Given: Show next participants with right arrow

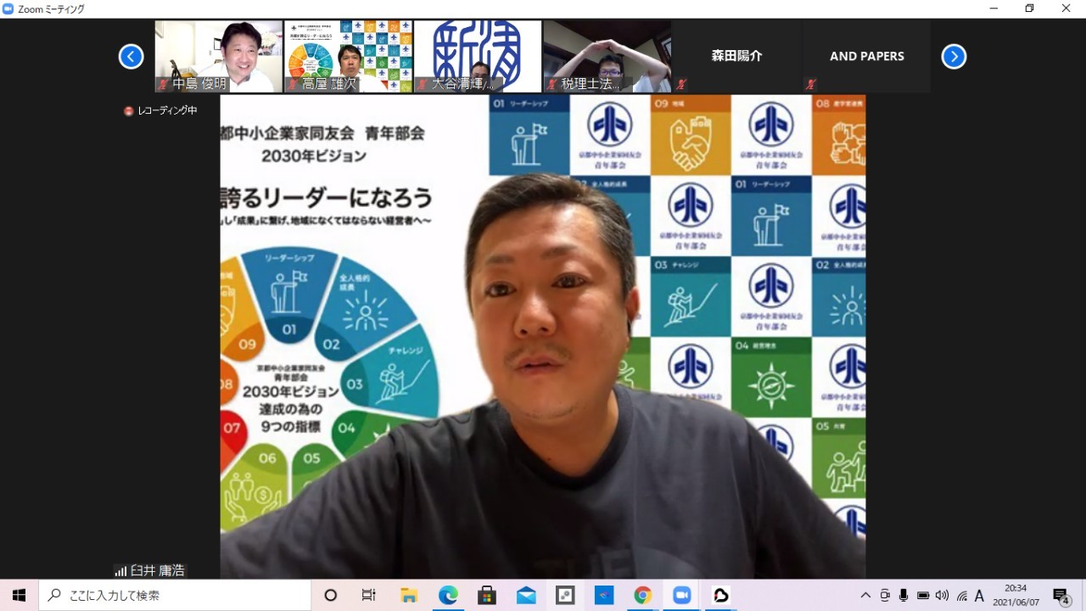Looking at the screenshot, I should tap(954, 57).
